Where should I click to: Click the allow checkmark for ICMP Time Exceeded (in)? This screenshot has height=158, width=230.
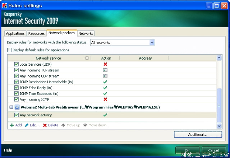coord(105,93)
